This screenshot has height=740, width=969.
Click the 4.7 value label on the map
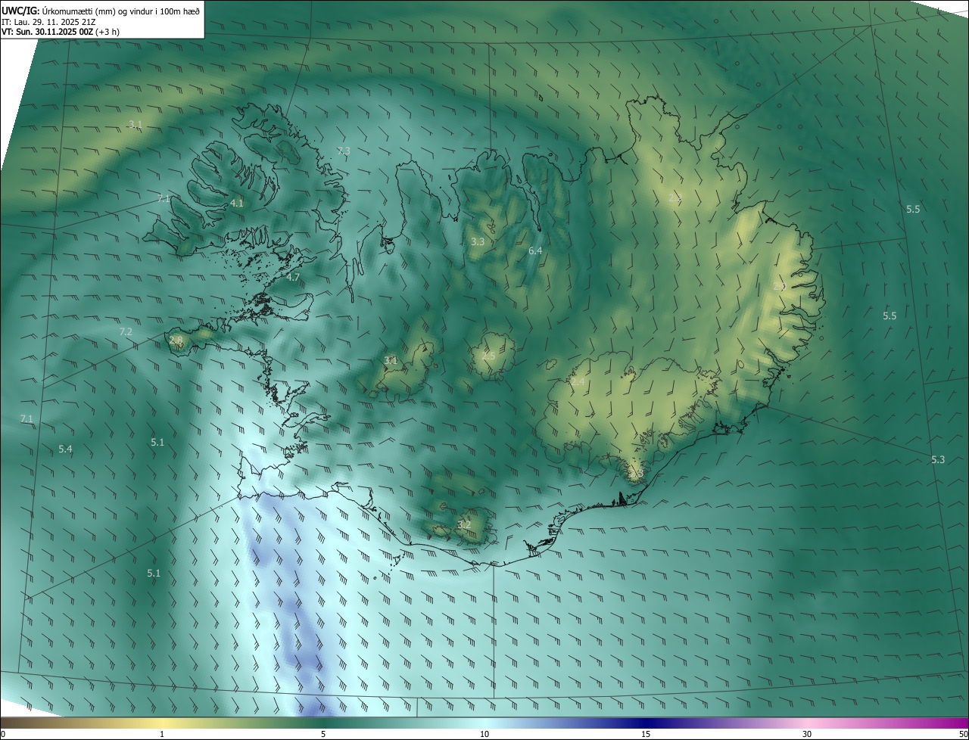(293, 278)
